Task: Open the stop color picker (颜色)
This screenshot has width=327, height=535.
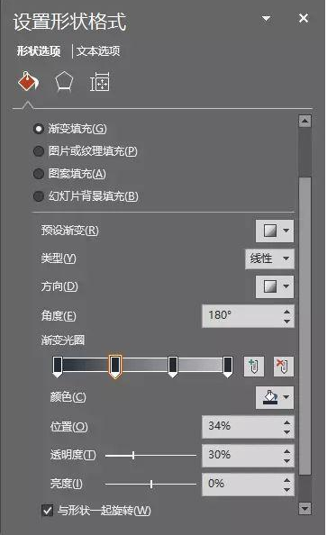Action: click(275, 397)
